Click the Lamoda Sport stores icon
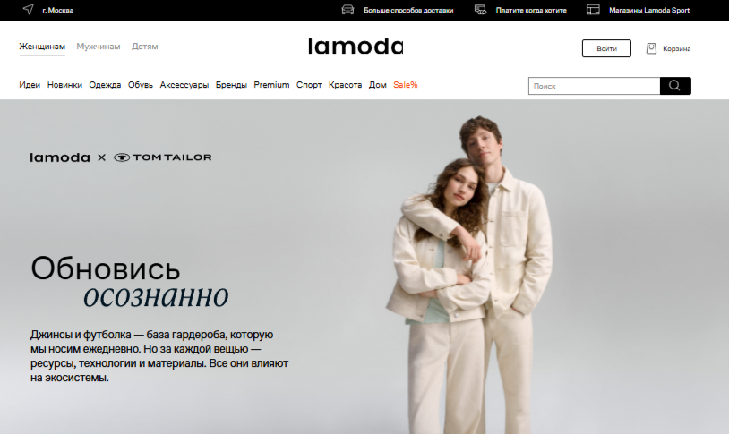729x434 pixels. 593,10
